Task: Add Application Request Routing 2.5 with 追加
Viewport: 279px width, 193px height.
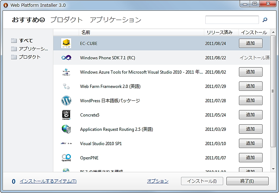Action: [250, 129]
